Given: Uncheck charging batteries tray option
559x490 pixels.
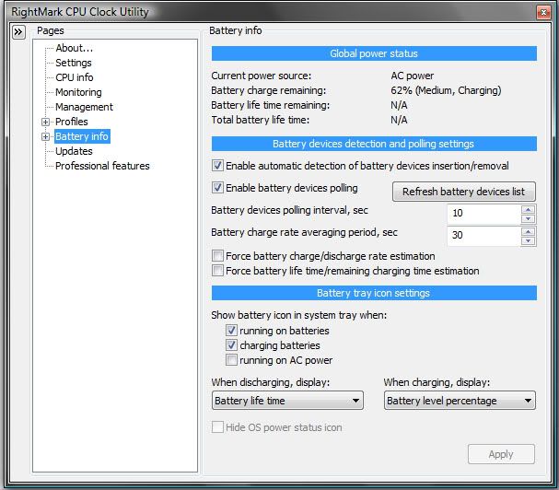Looking at the screenshot, I should click(x=231, y=344).
